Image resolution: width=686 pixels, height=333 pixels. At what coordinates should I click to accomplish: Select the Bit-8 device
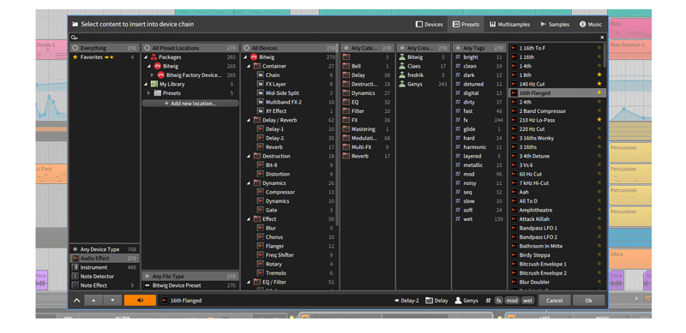click(289, 165)
